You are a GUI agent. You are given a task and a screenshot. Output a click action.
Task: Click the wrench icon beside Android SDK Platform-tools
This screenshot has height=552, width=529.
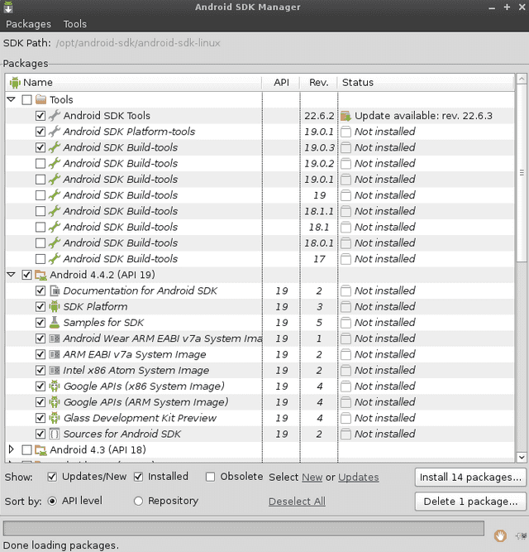click(54, 132)
